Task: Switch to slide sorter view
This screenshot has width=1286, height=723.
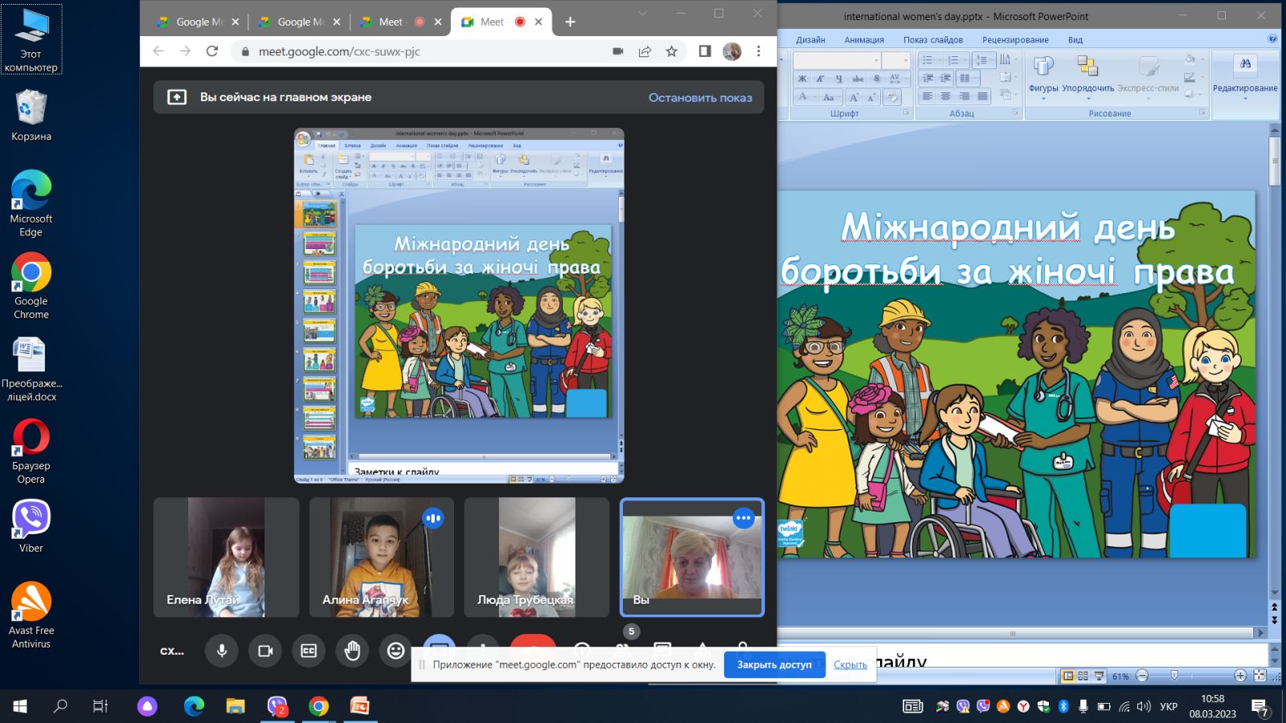Action: (1083, 676)
